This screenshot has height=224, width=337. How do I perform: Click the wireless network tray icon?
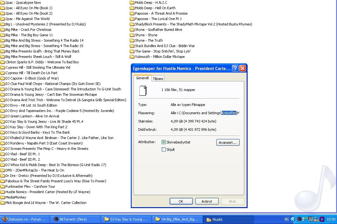[305, 219]
